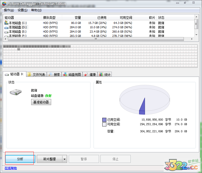Click the folder icon on 文件列表 tab
This screenshot has width=202, height=173.
coord(29,74)
